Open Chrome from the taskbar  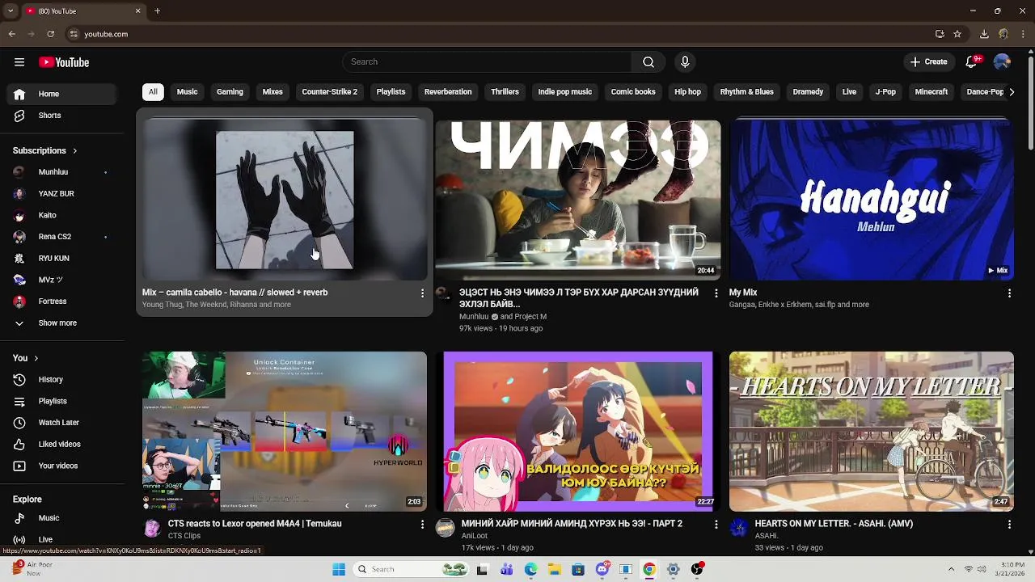[649, 570]
